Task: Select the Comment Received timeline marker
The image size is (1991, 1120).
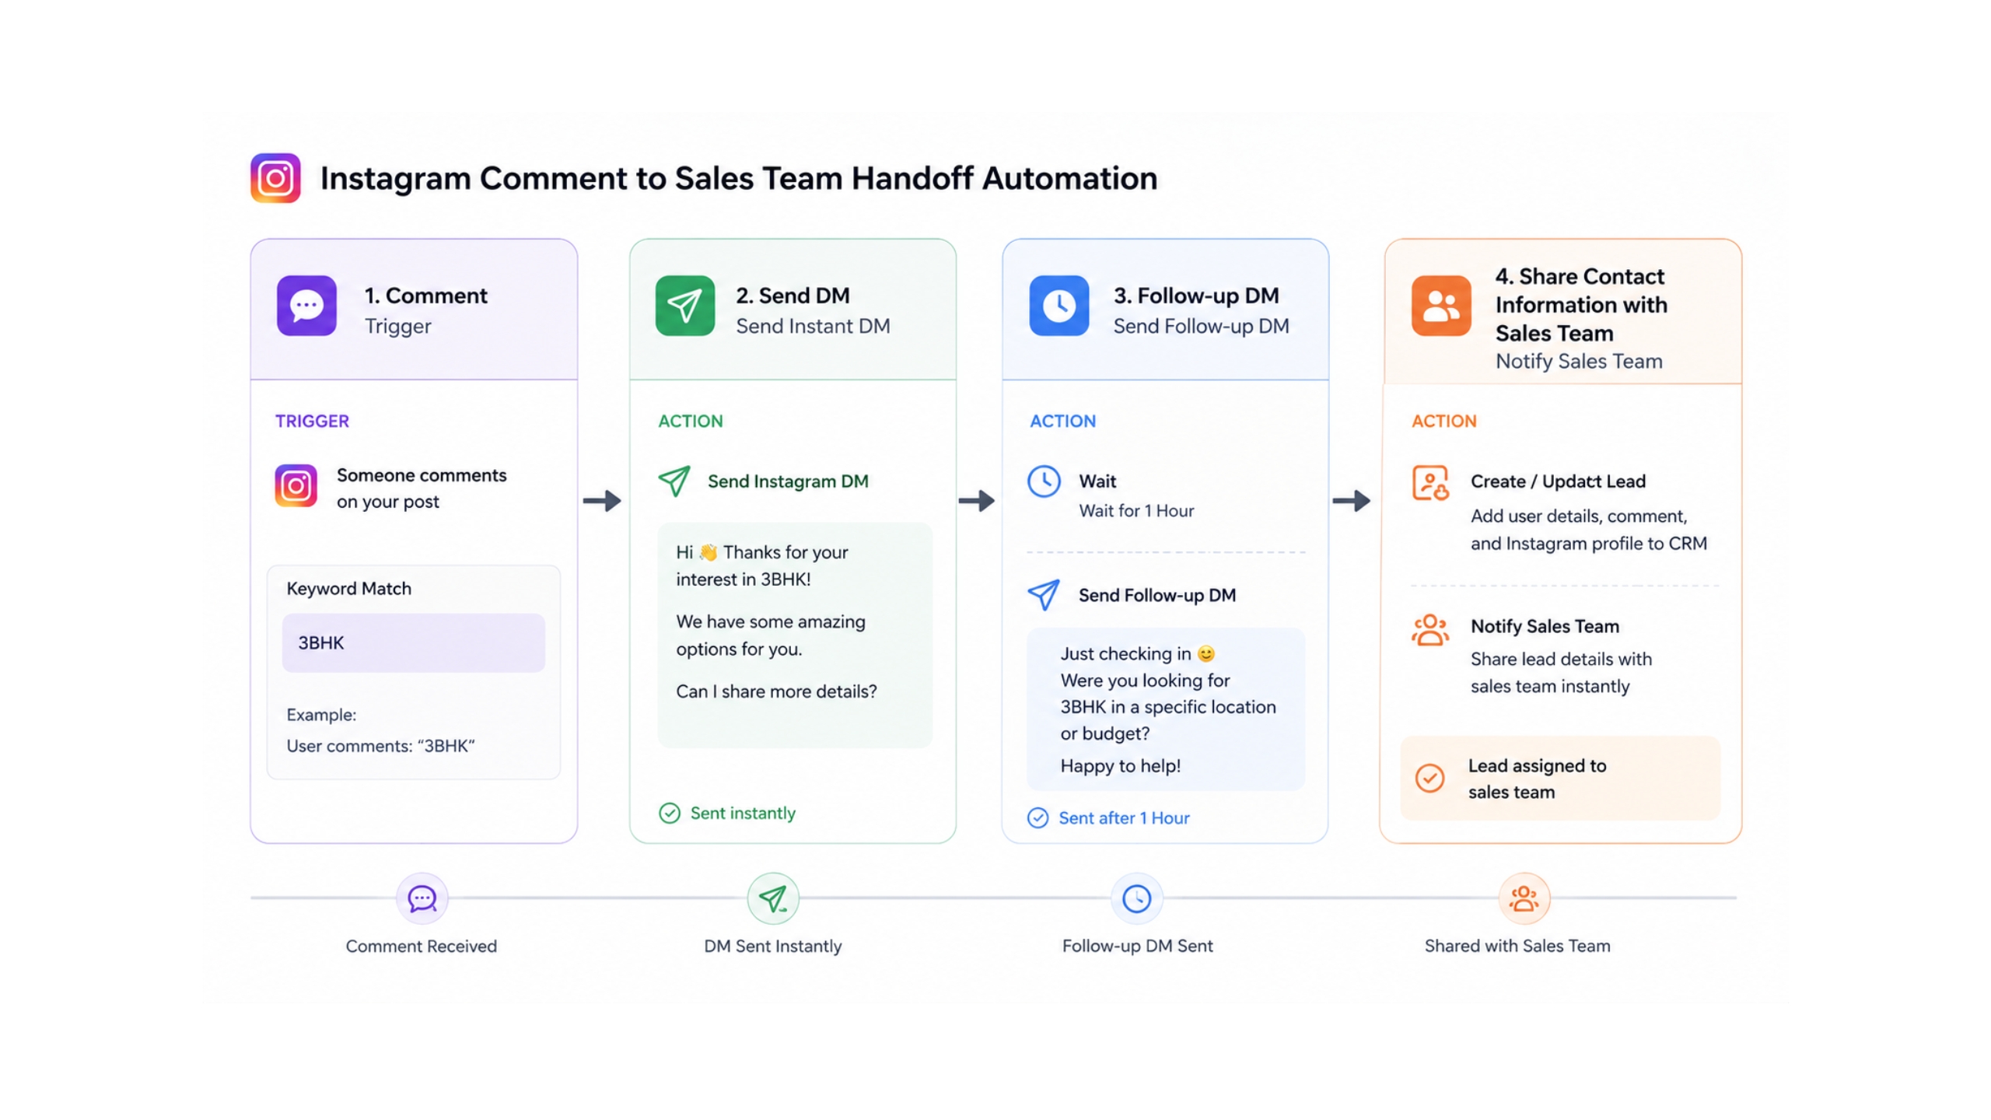Action: (422, 898)
